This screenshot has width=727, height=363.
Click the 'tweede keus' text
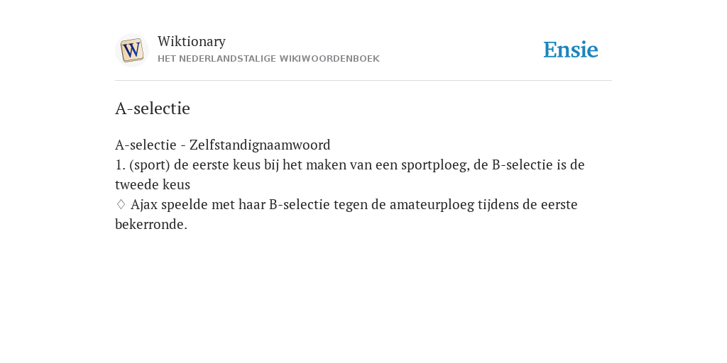coord(153,185)
